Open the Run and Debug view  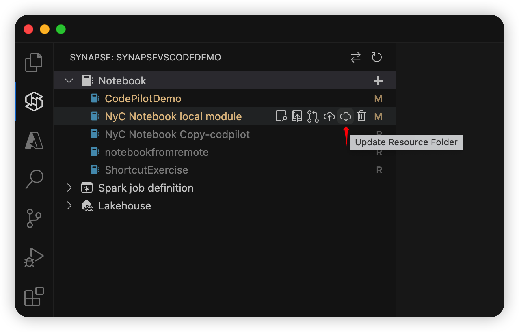point(34,257)
